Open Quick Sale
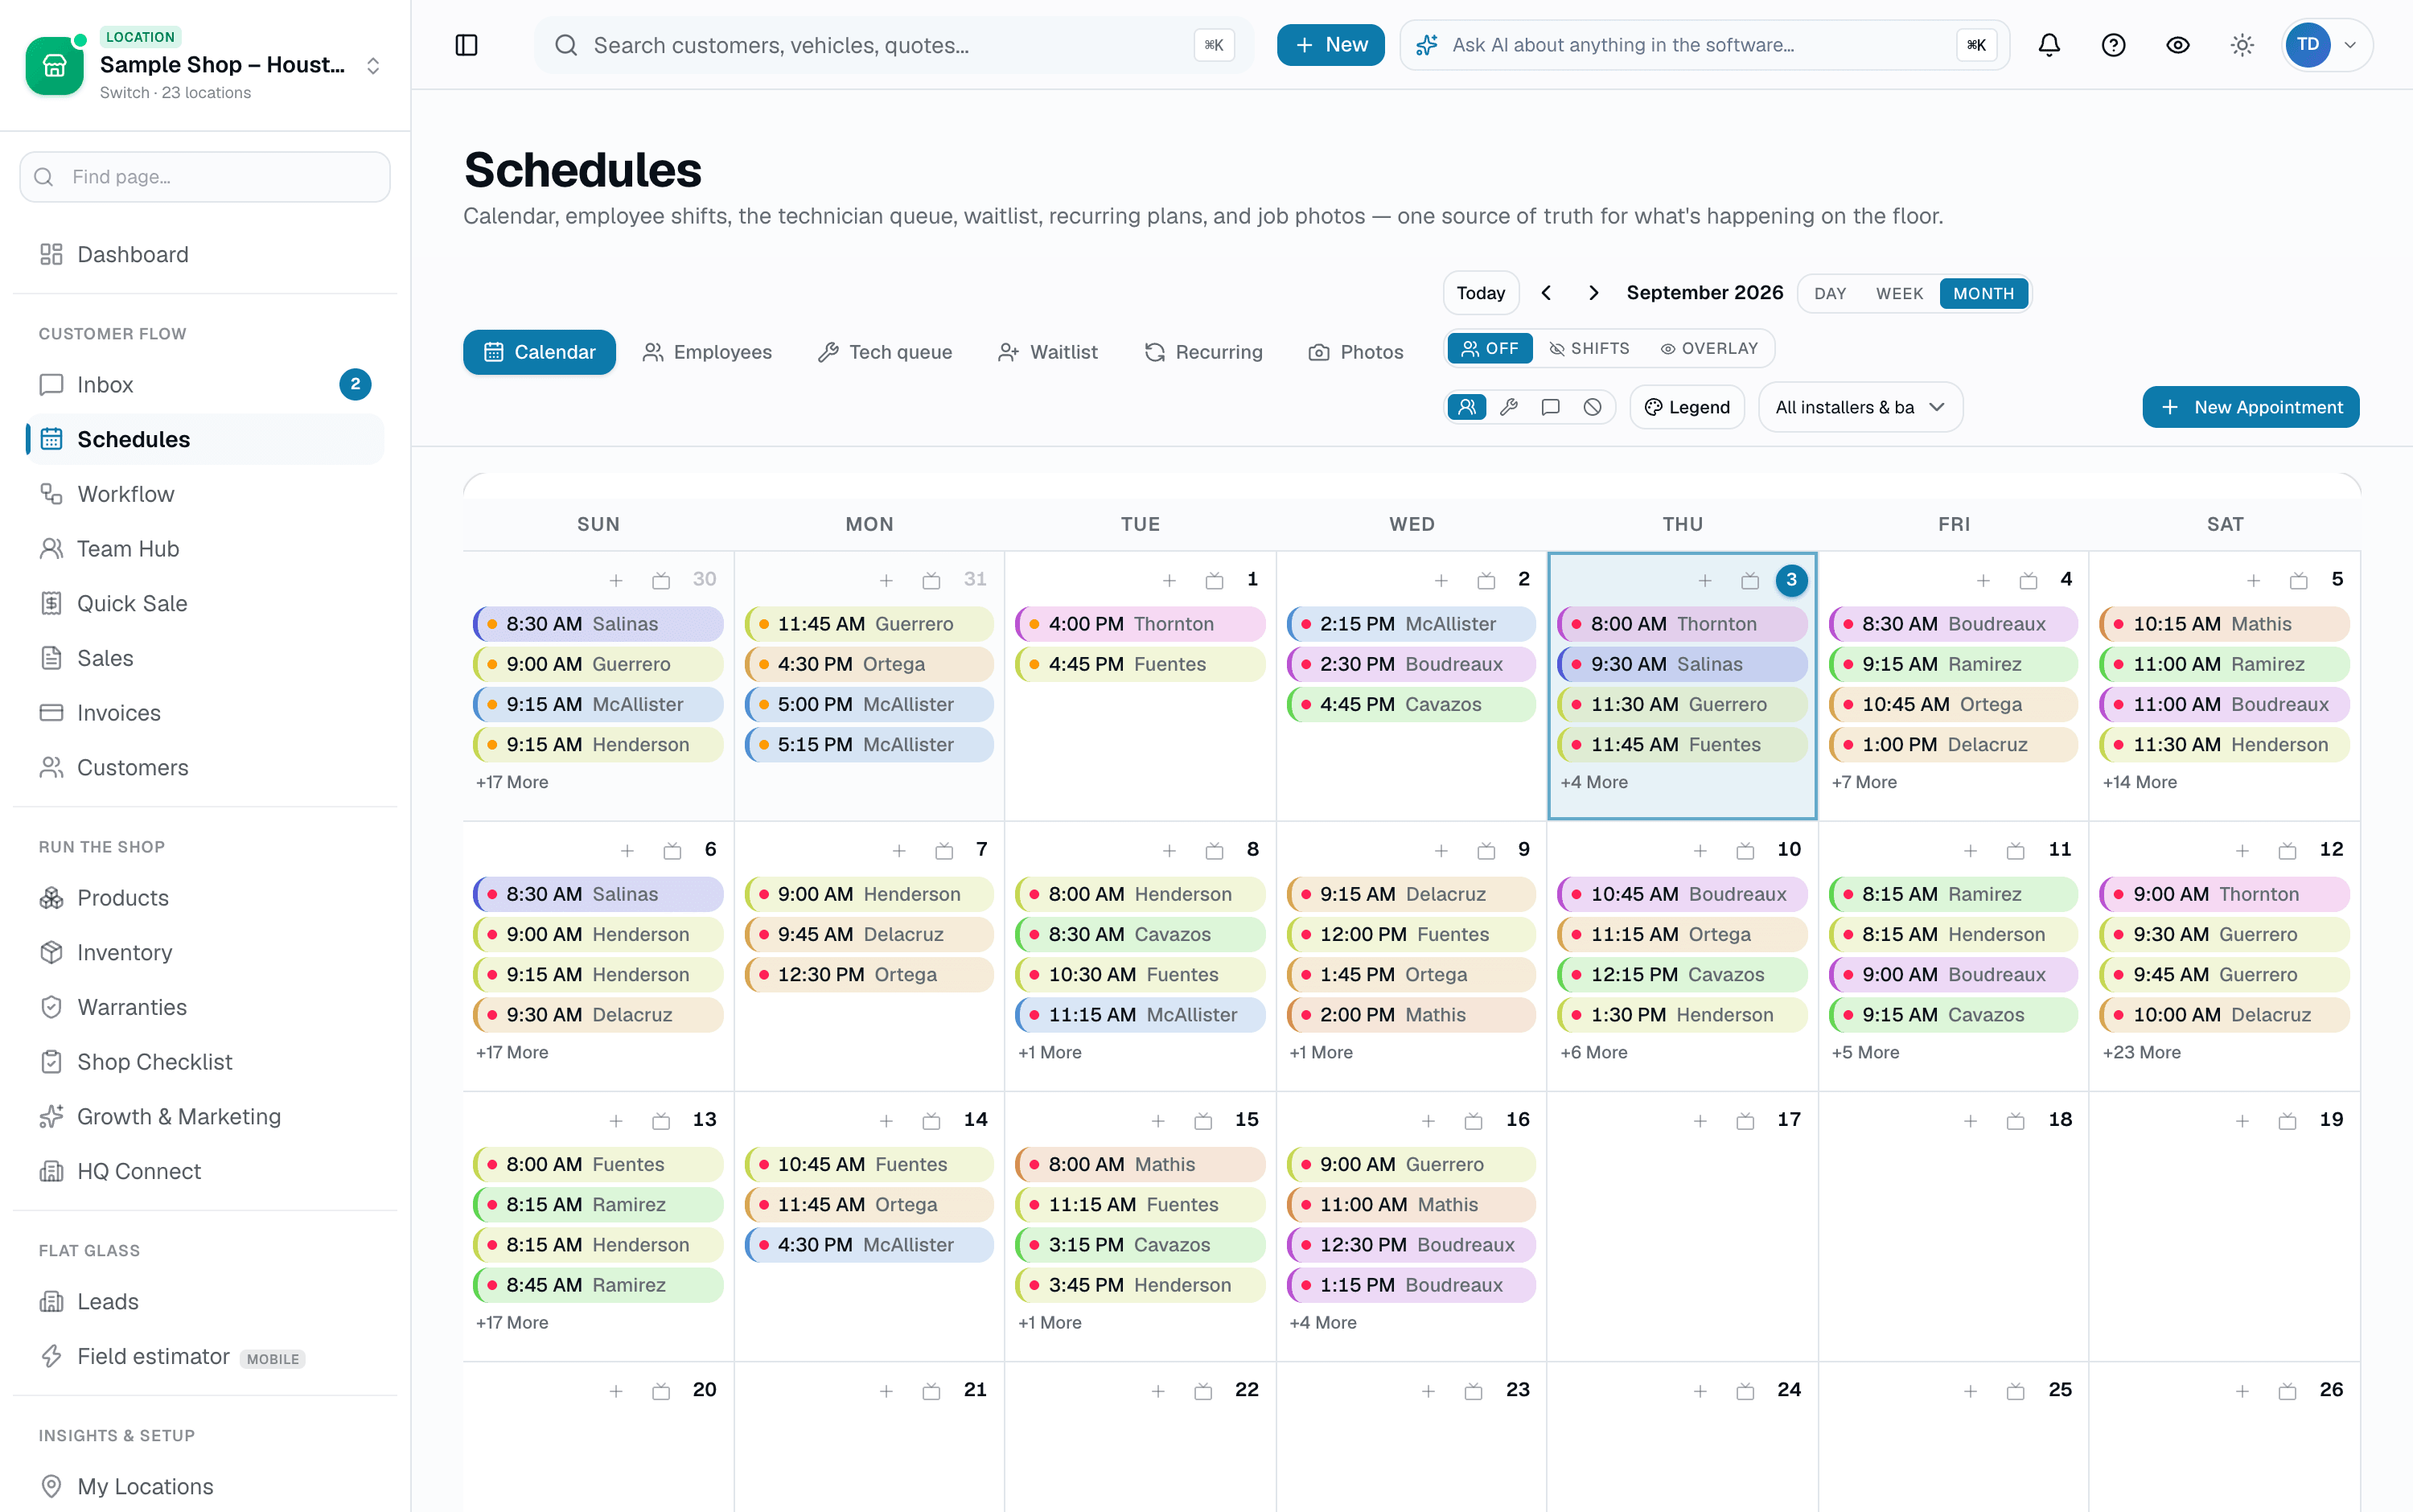 pos(205,603)
